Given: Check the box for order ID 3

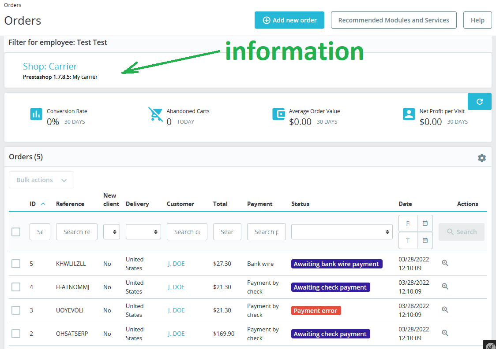Looking at the screenshot, I should [x=16, y=310].
